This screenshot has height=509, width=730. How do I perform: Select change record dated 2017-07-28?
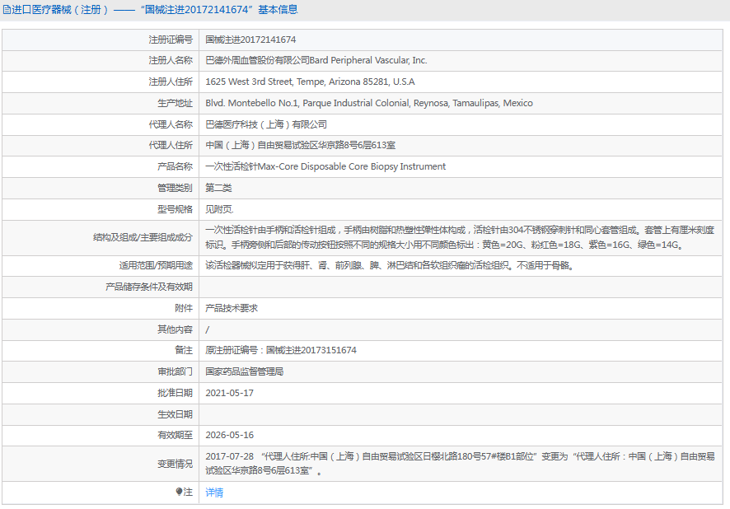[460, 464]
